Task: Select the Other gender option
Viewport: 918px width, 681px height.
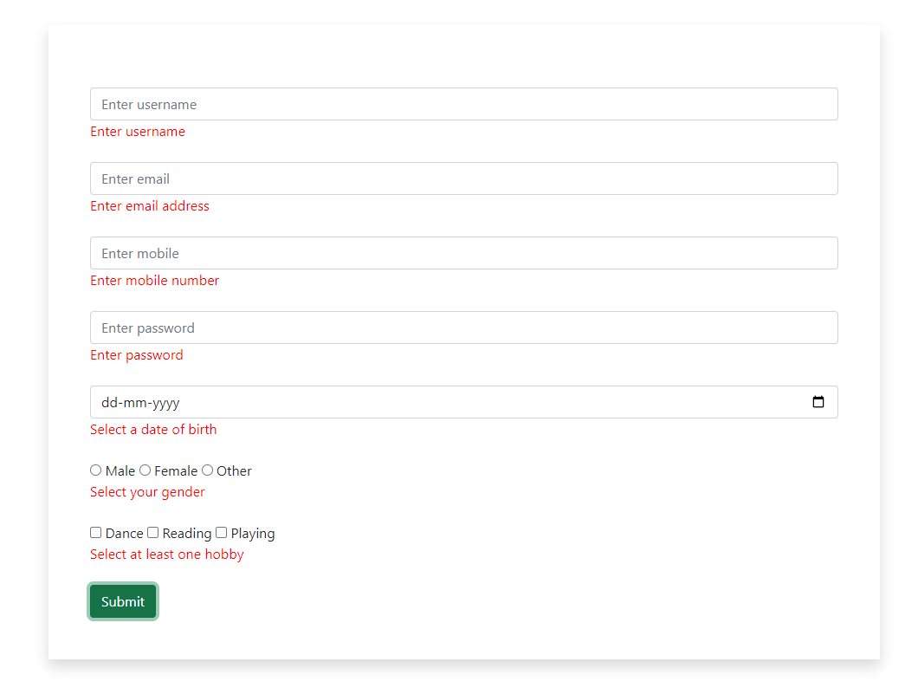Action: click(207, 470)
